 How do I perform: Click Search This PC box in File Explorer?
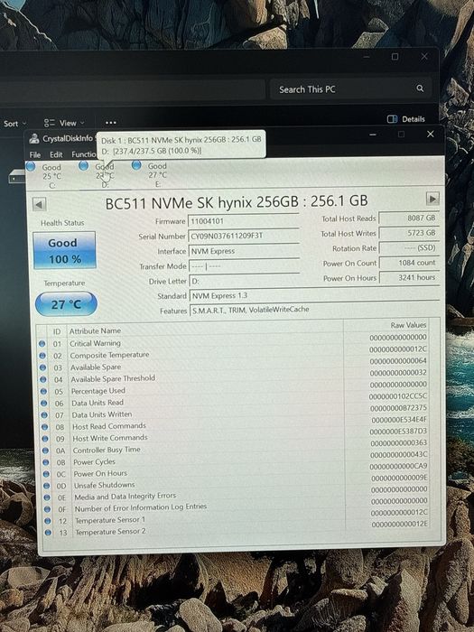(349, 89)
